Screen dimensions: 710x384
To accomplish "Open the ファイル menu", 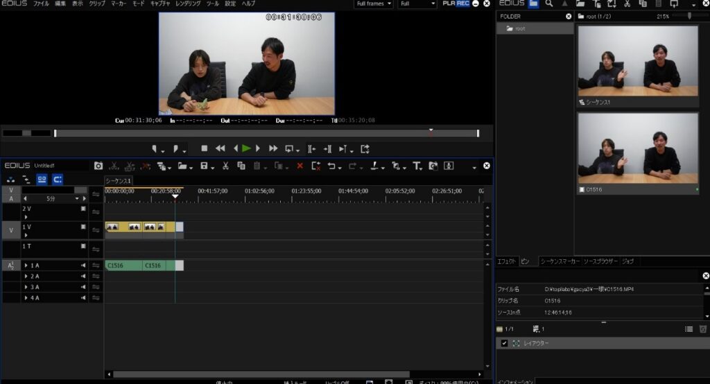I will [41, 4].
